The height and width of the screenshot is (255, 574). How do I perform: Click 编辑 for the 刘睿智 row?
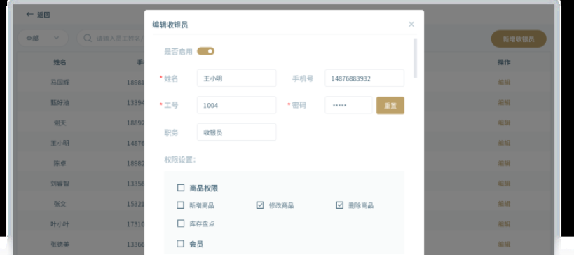coord(504,184)
